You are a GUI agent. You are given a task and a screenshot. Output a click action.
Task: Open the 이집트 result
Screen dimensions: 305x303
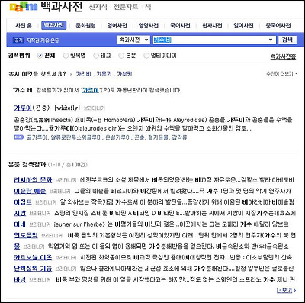pyautogui.click(x=23, y=202)
